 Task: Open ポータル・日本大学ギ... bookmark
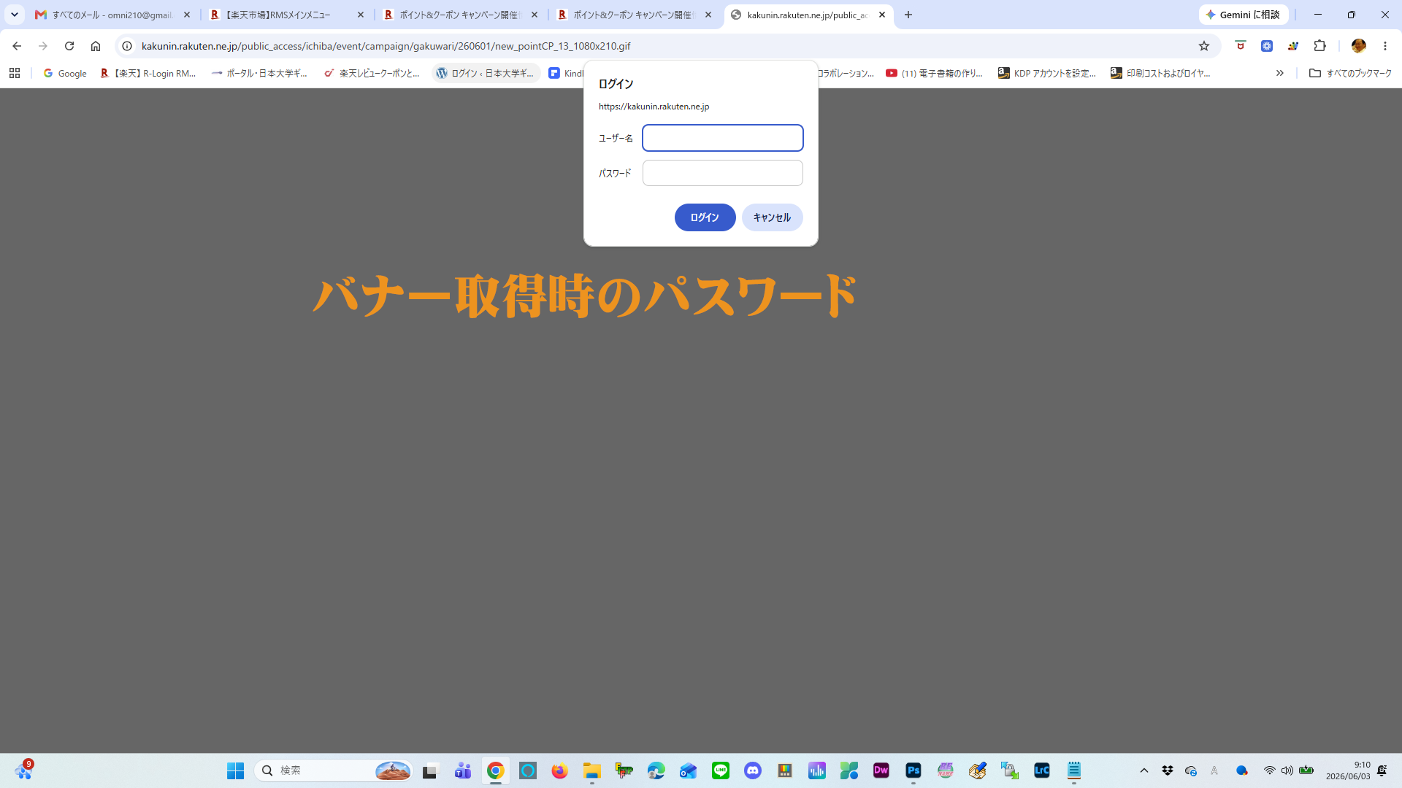tap(260, 73)
